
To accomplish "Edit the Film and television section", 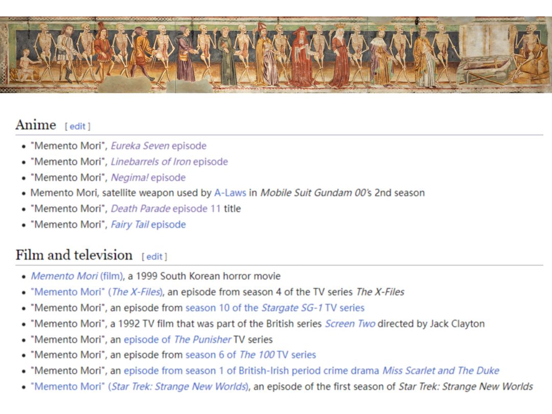I will pos(154,257).
